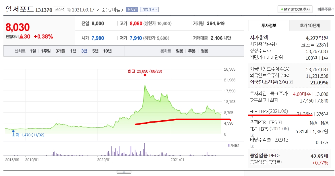Click 코스닥 228위 ranking value
Image resolution: width=335 pixels, height=176 pixels.
pos(315,45)
